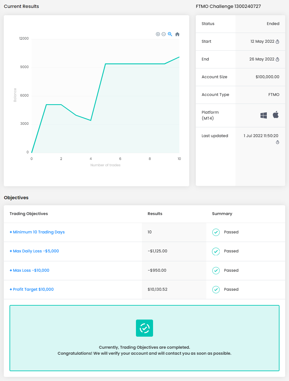289x381 pixels.
Task: Click the -$1,125.00 daily loss result
Action: coord(157,251)
